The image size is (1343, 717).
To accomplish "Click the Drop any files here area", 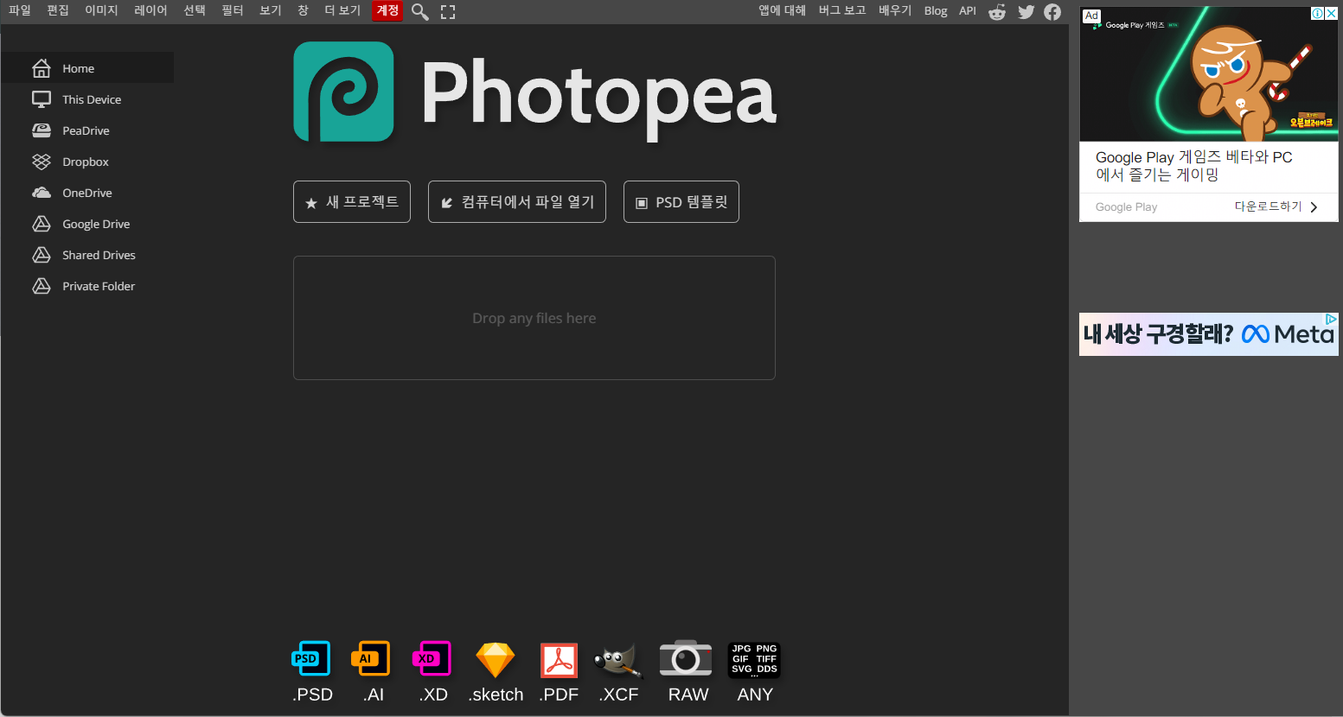I will 534,318.
